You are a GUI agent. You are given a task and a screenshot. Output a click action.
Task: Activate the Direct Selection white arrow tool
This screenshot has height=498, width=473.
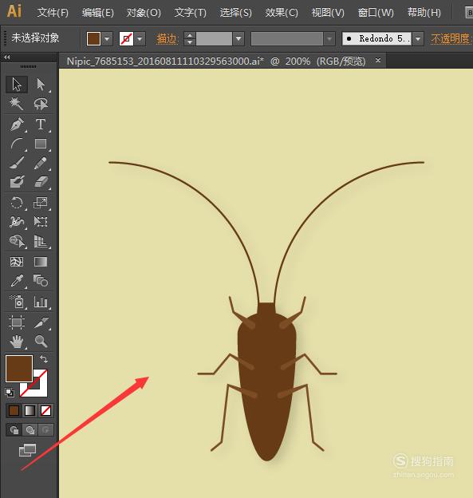(x=41, y=85)
